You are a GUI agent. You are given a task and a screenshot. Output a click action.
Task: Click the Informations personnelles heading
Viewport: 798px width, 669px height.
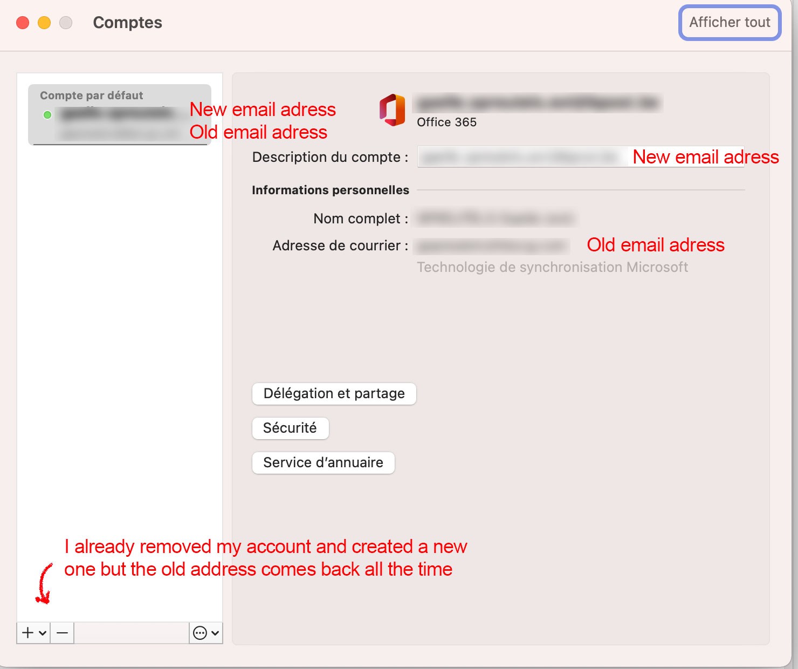331,190
